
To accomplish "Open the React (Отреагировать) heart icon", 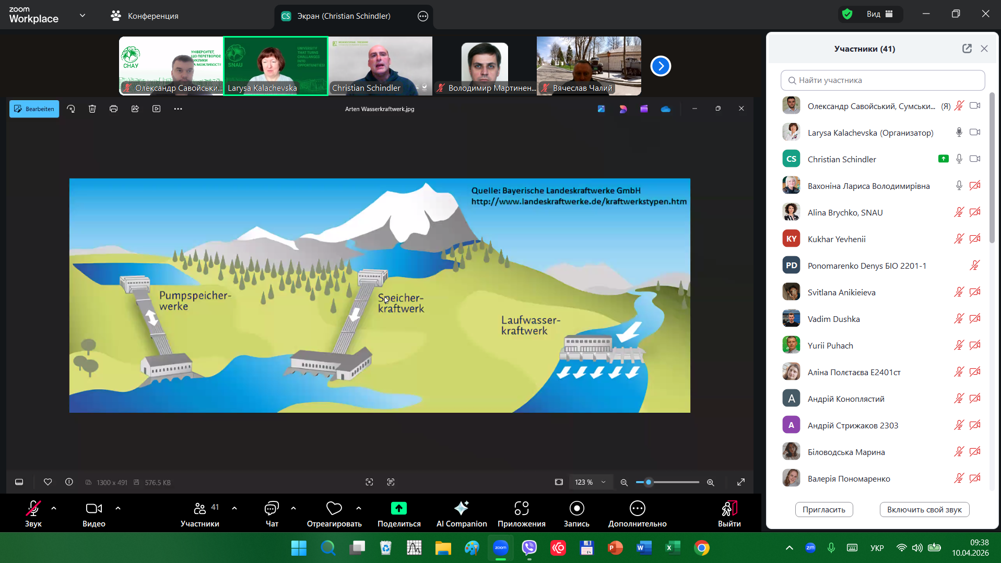I will click(x=334, y=509).
